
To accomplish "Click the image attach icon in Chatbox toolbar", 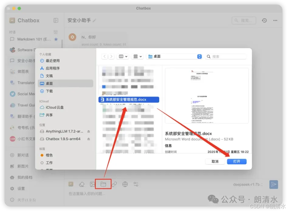I will 92,184.
